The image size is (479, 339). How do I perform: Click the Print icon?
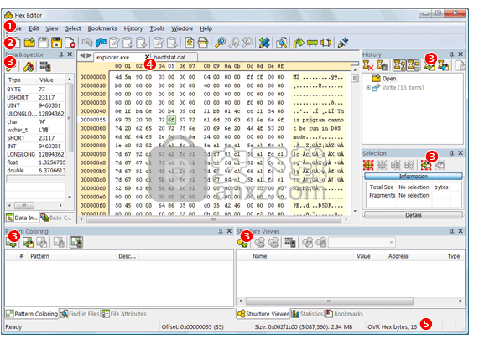pyautogui.click(x=203, y=43)
